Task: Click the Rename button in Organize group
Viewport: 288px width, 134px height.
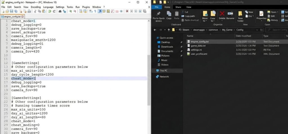Action: tap(230, 15)
